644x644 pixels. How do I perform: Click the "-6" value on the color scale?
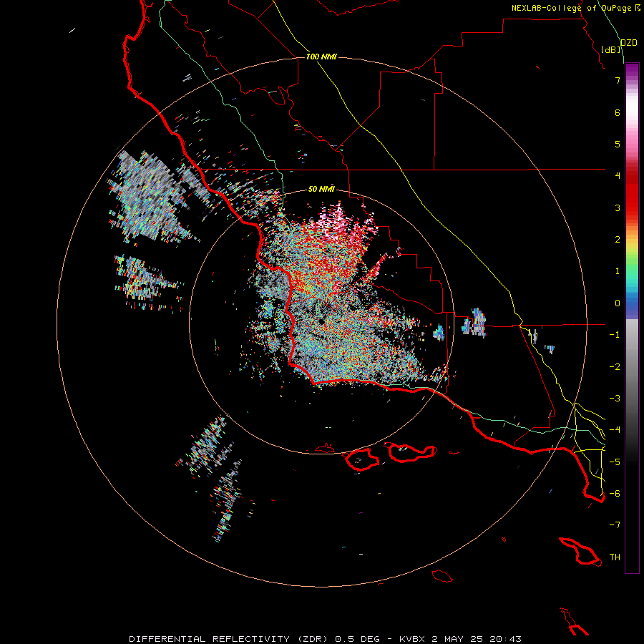pyautogui.click(x=615, y=493)
